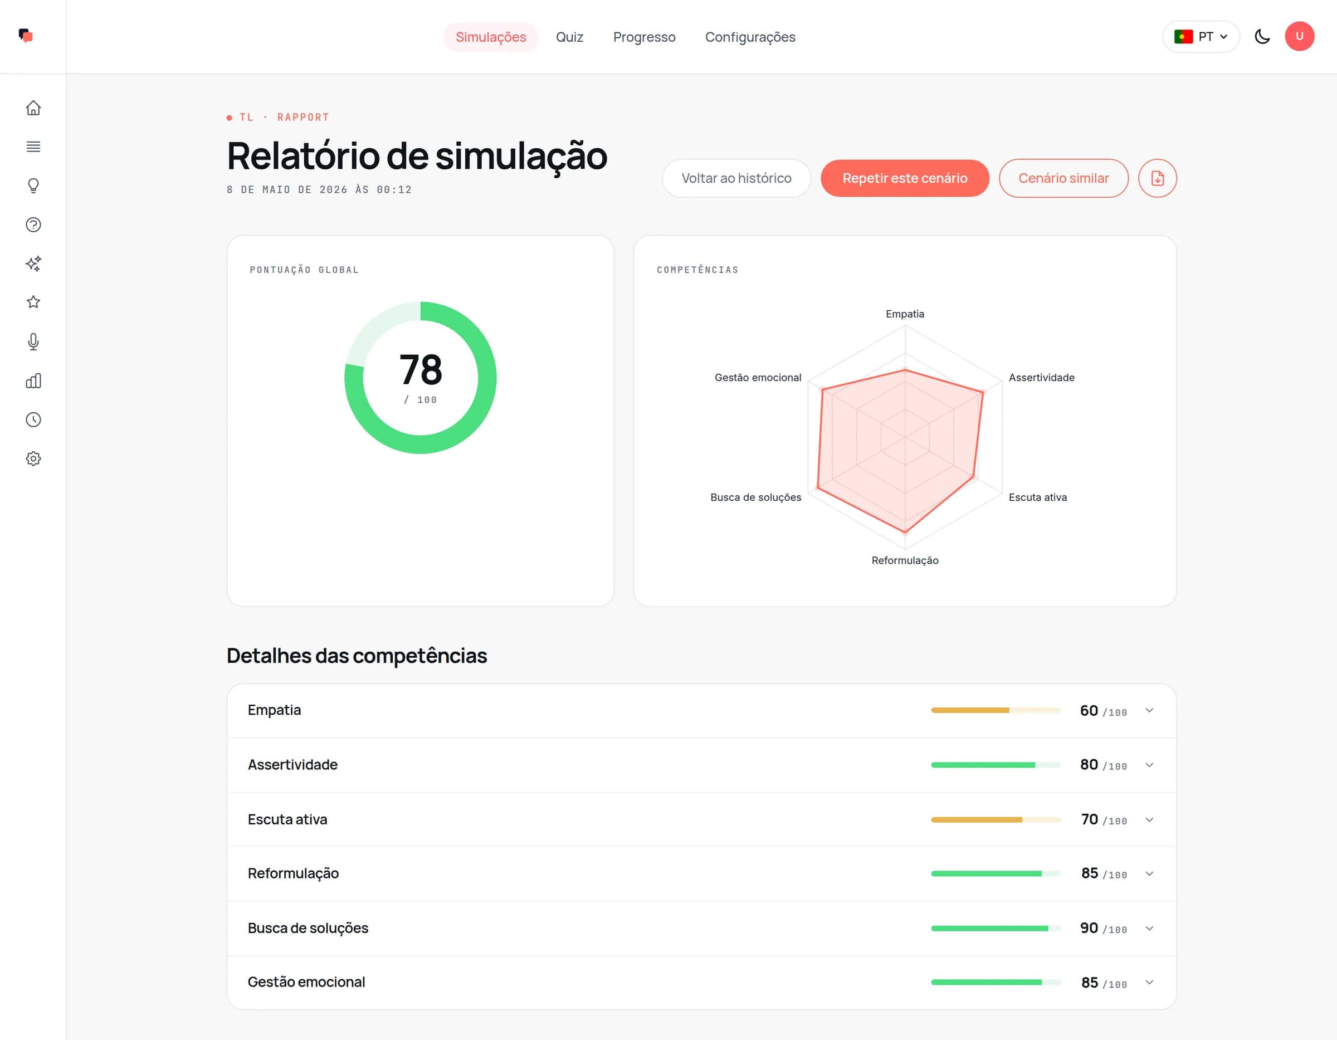
Task: Open the gear settings icon in the sidebar
Action: pos(33,459)
